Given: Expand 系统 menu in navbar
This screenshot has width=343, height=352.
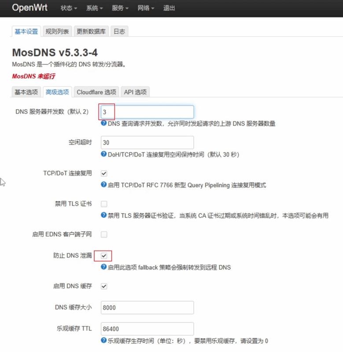Looking at the screenshot, I should tap(95, 8).
